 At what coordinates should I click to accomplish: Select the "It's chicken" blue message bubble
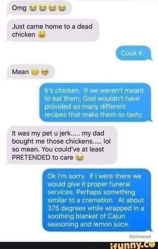click(95, 103)
